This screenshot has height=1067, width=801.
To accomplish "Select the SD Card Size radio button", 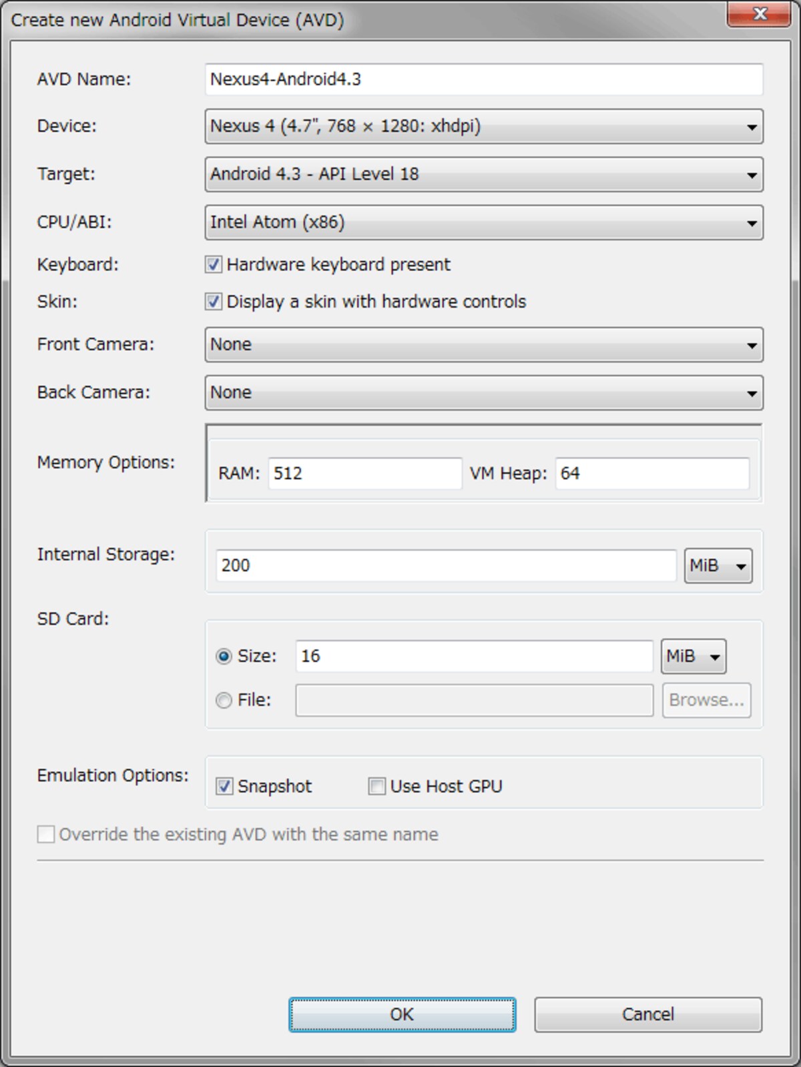I will point(224,657).
